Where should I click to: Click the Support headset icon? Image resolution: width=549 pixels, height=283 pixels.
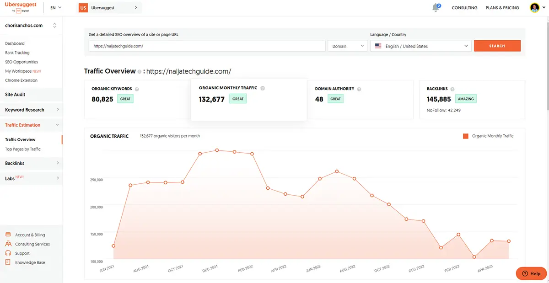point(8,253)
